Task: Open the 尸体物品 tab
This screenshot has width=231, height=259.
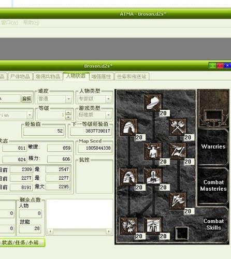Action: 20,76
